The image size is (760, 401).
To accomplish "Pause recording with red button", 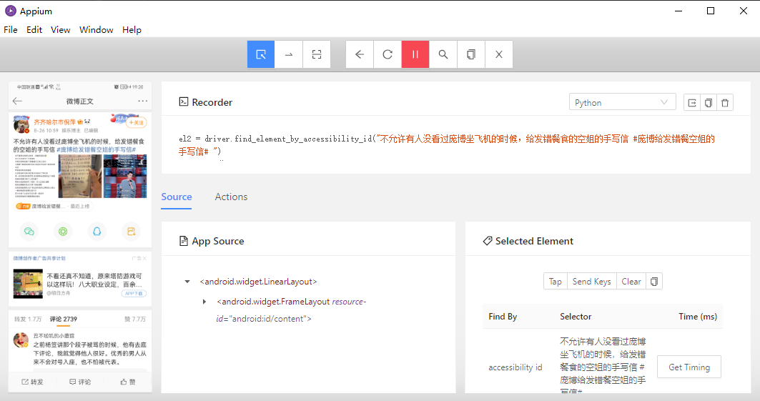I will [415, 54].
